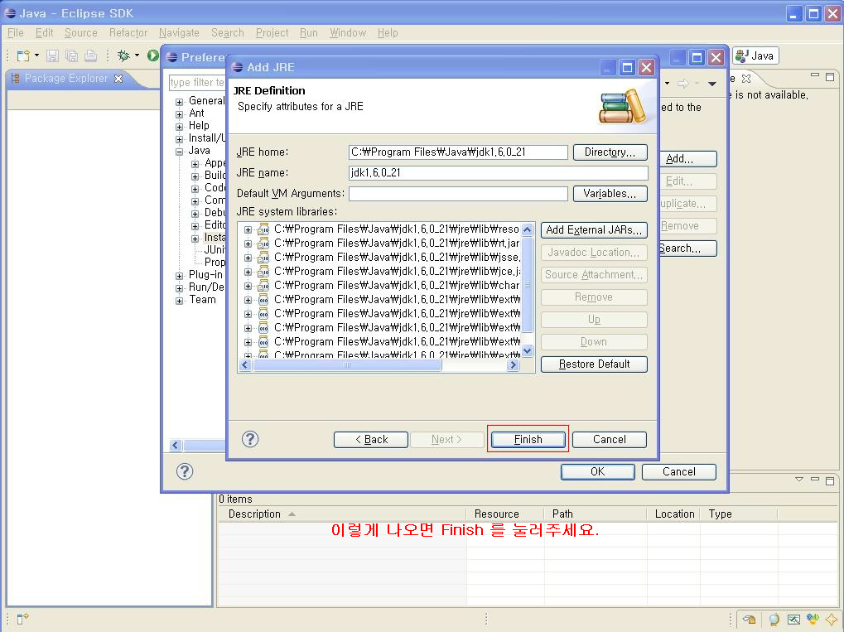Screen dimensions: 844x632
Task: Click OK in the Preferences window
Action: pos(597,471)
